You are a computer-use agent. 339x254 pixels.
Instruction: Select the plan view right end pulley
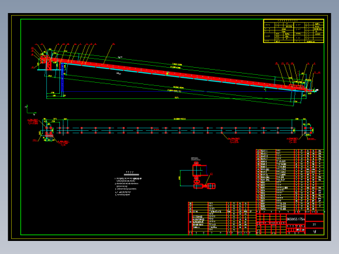(x=308, y=130)
